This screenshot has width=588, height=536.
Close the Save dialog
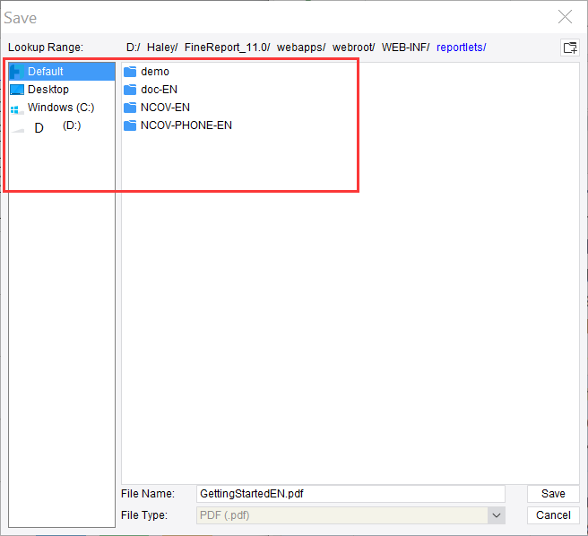(x=565, y=17)
